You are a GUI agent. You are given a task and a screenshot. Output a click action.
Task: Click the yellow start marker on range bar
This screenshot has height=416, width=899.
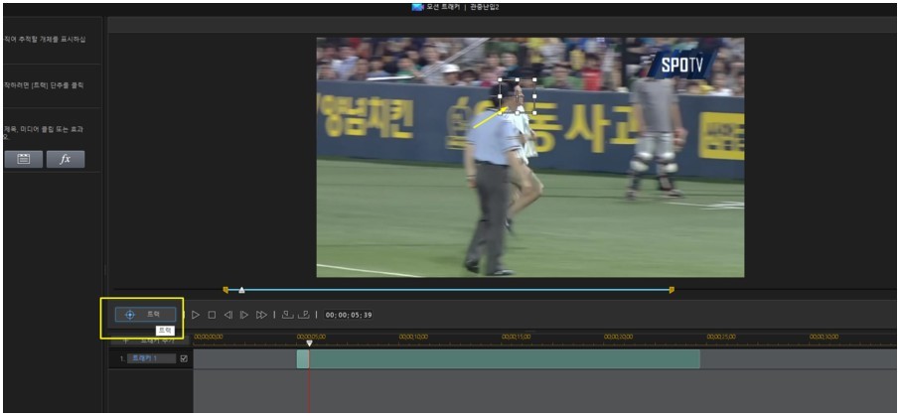point(225,290)
